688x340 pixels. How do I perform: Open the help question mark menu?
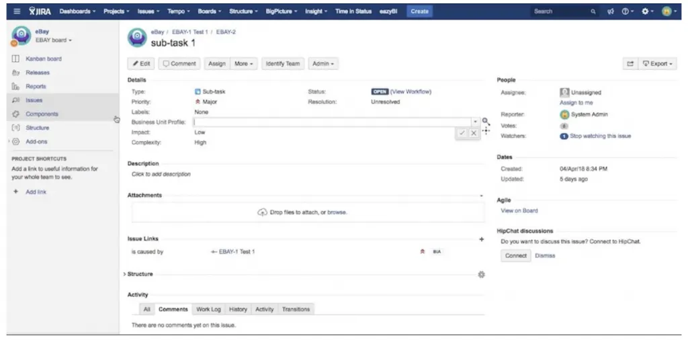[x=628, y=11]
